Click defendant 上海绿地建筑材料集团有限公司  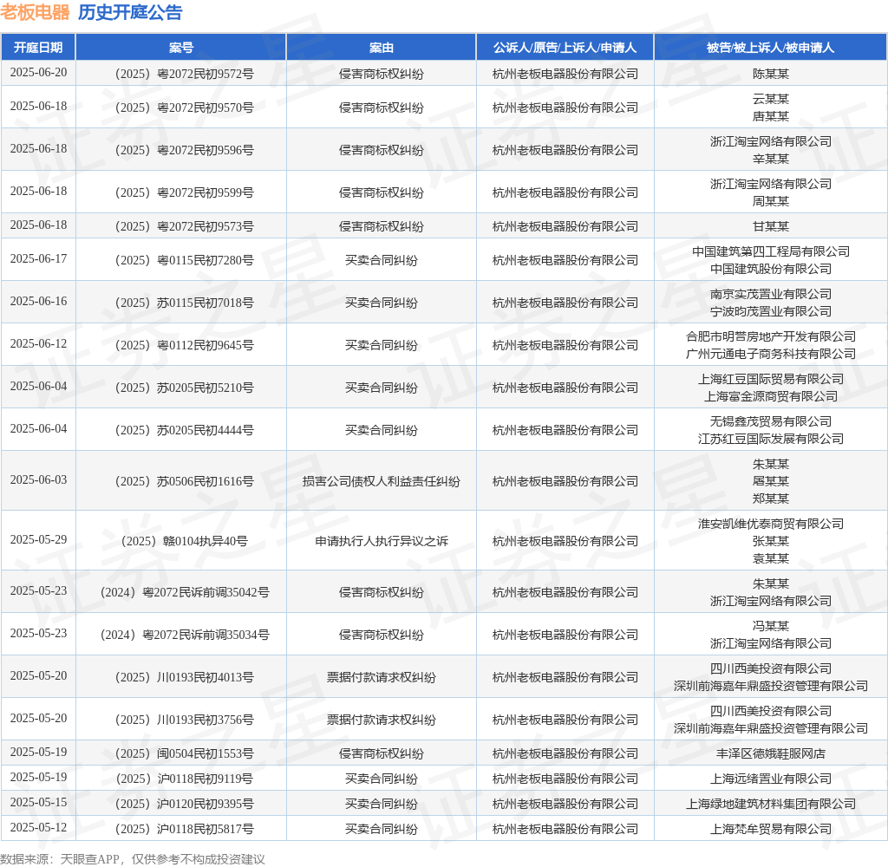(x=771, y=804)
